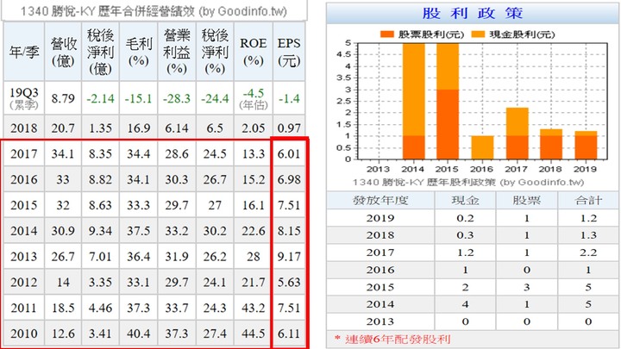Select the 2017 year cell in performance table
This screenshot has width=621, height=349.
pos(24,153)
